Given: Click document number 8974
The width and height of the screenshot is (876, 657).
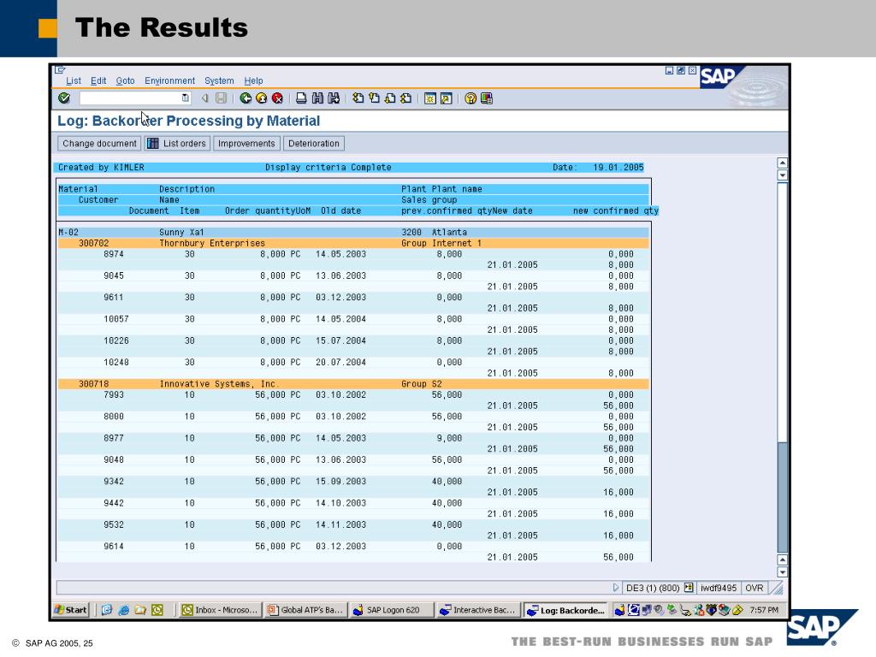Looking at the screenshot, I should (x=114, y=254).
